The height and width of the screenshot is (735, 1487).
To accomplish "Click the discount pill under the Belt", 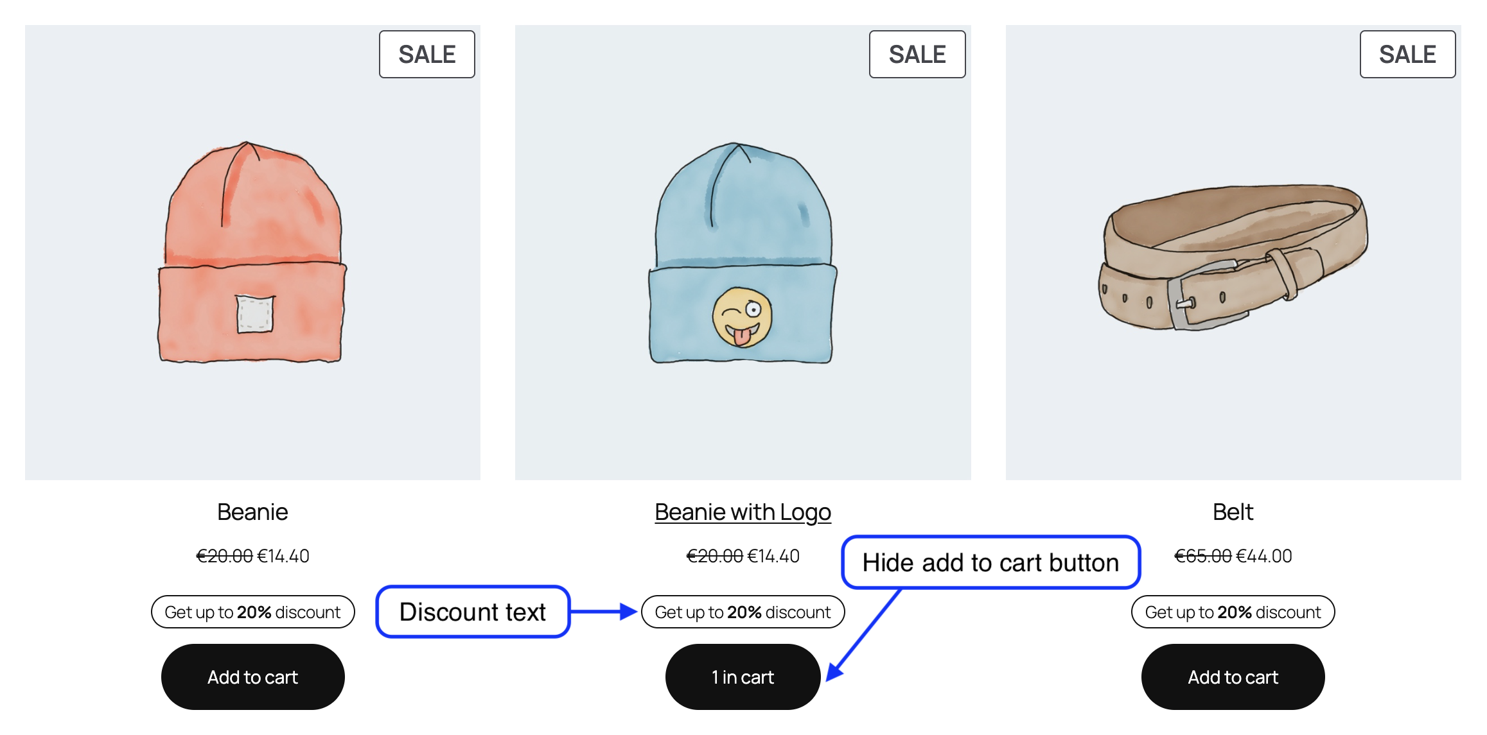I will (1233, 612).
